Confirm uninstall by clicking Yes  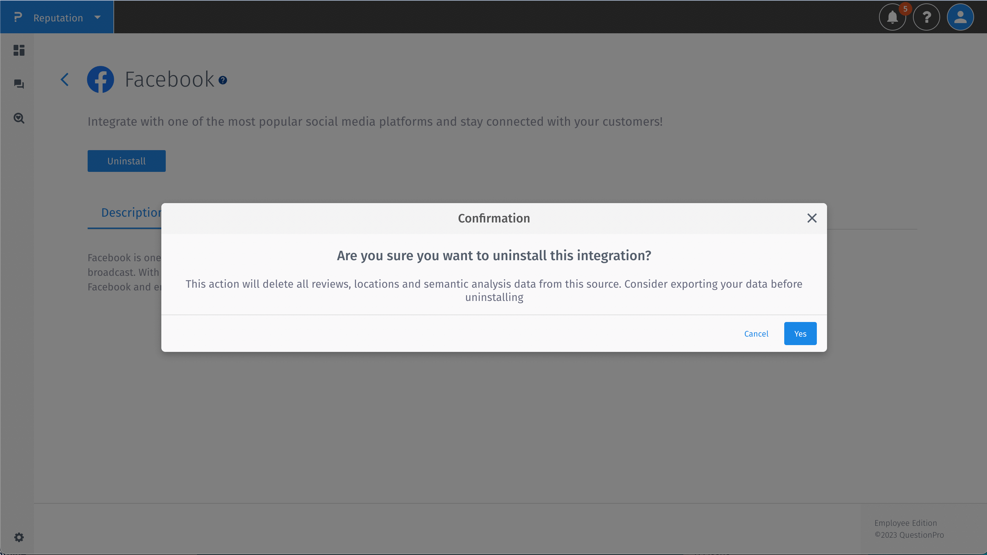[801, 334]
